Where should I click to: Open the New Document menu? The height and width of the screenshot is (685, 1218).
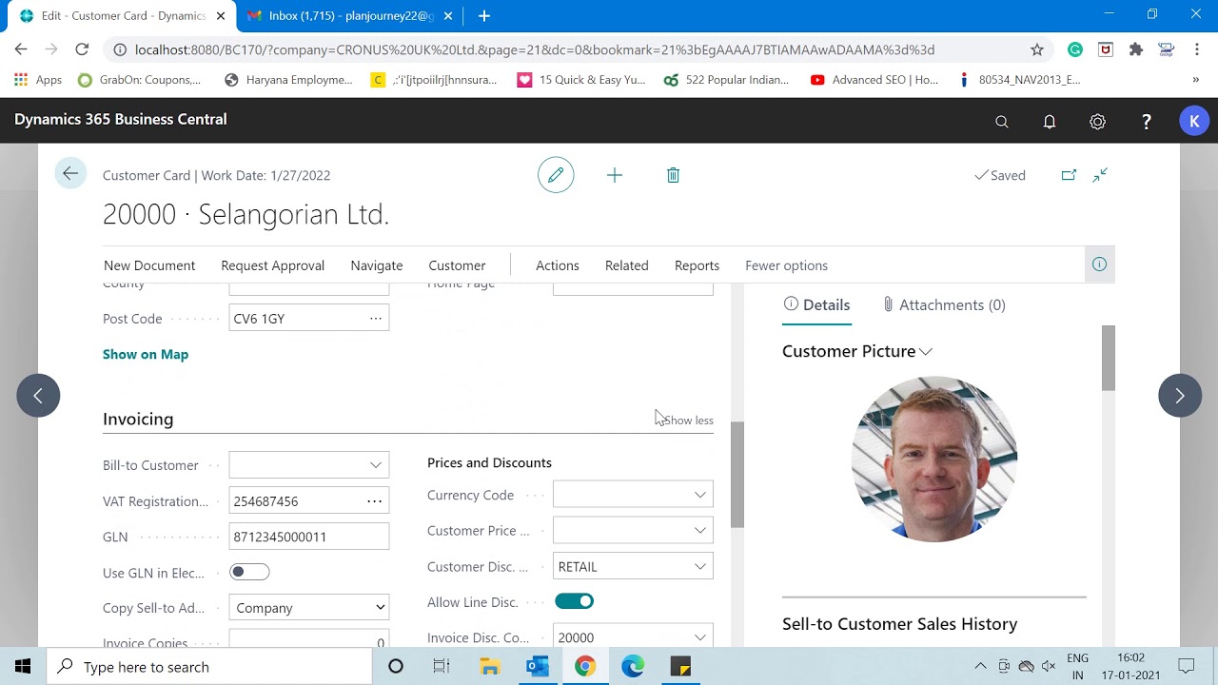point(149,265)
